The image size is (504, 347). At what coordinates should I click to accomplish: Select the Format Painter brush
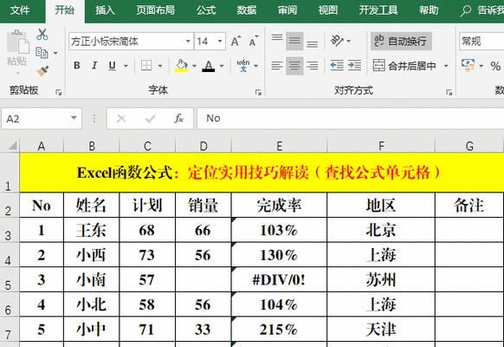pyautogui.click(x=42, y=71)
